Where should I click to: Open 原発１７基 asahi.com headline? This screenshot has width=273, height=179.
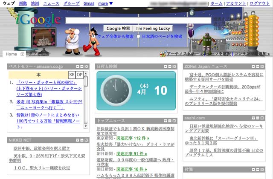(x=224, y=153)
